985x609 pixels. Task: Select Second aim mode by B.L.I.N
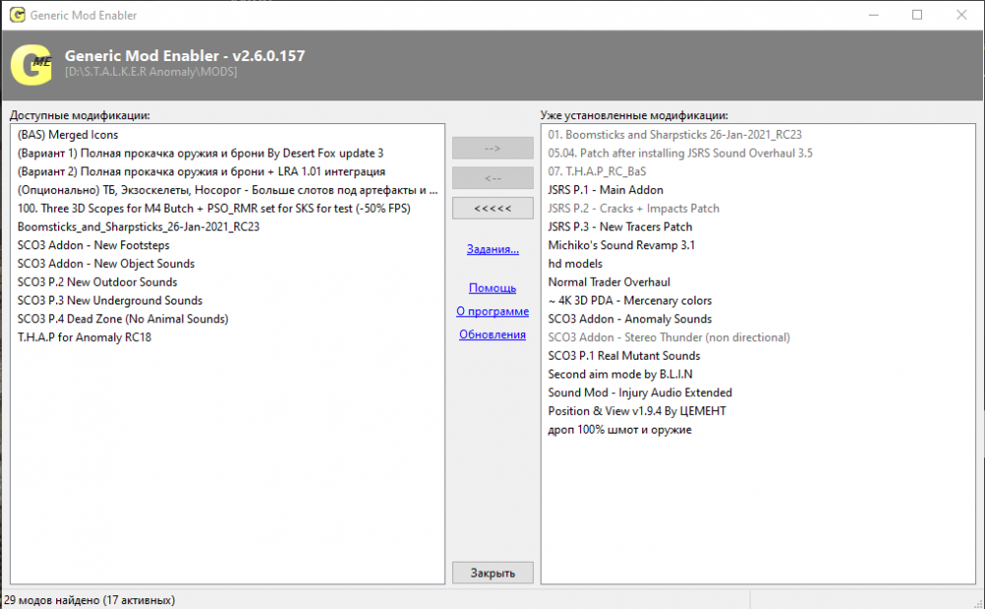[621, 373]
